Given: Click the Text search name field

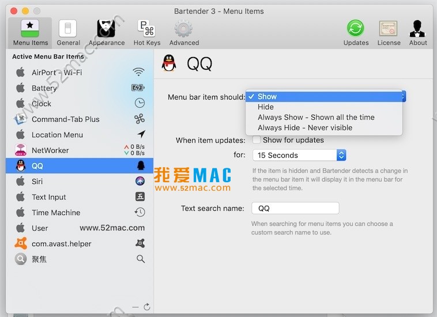Looking at the screenshot, I should 295,208.
